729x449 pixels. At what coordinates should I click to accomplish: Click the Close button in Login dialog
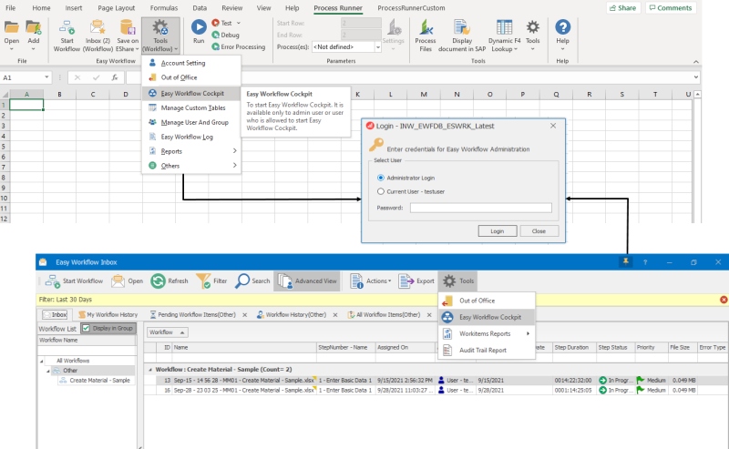(x=539, y=231)
